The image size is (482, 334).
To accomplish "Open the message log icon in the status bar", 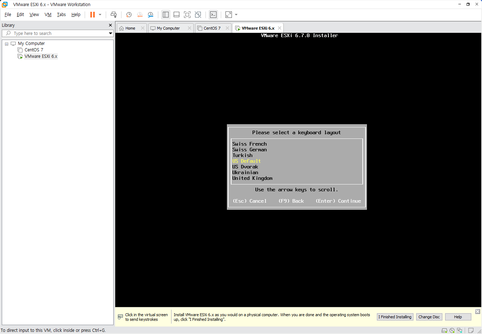I will tap(471, 330).
